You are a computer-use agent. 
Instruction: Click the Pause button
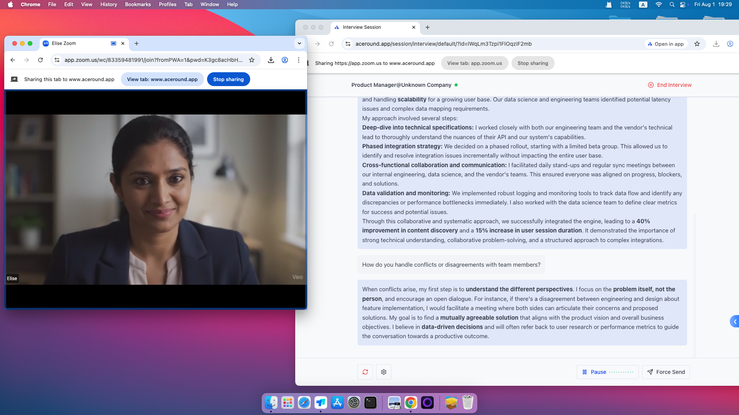point(607,372)
